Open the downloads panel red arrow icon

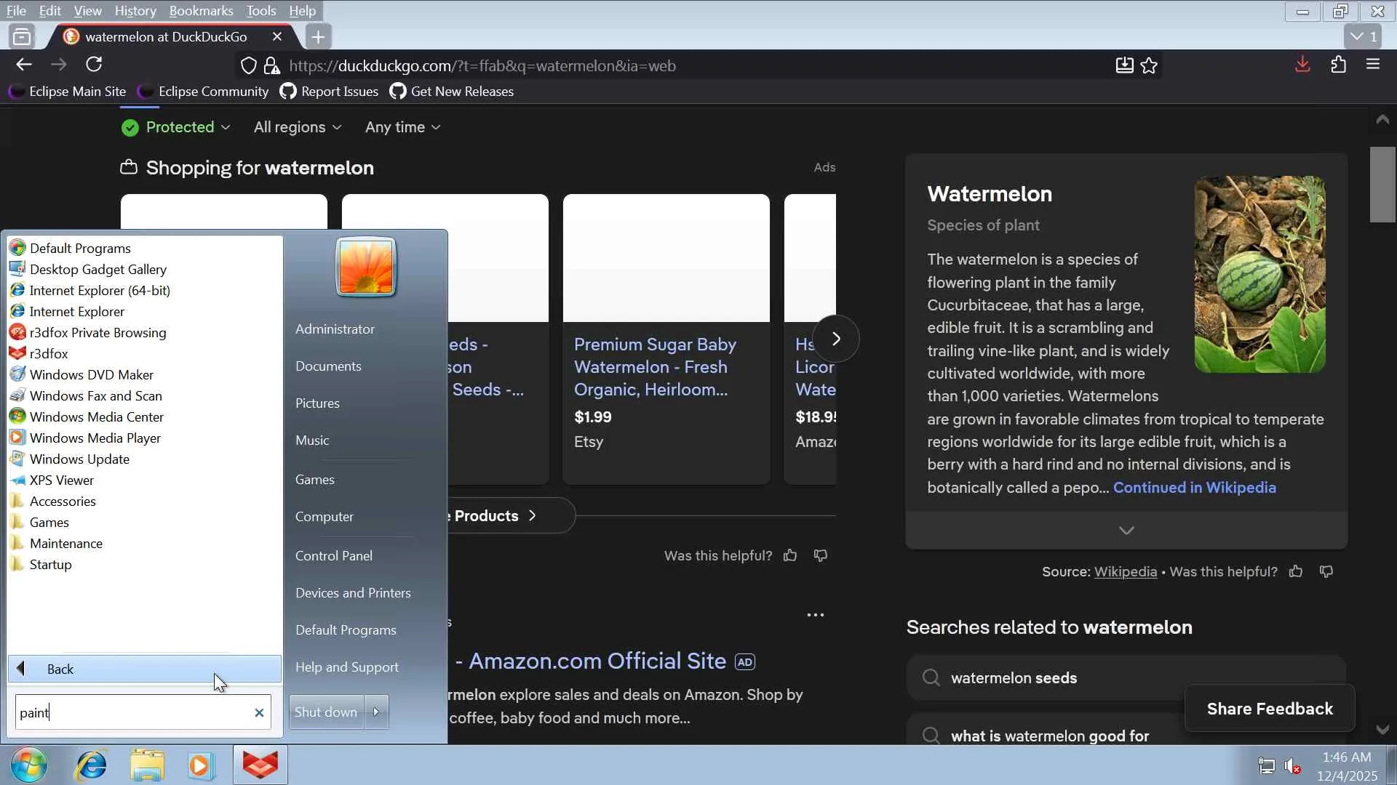1302,65
